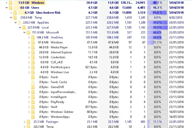Collapse the Users folder tree node
Screen dimensions: 194x128
(x=7, y=8)
